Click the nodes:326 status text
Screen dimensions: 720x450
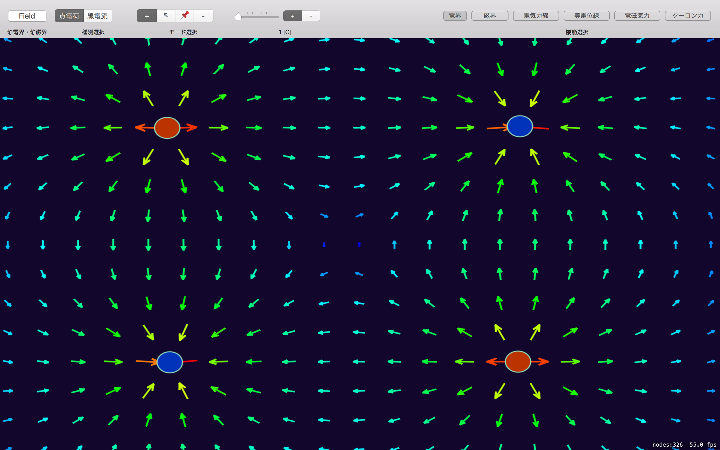tap(668, 445)
